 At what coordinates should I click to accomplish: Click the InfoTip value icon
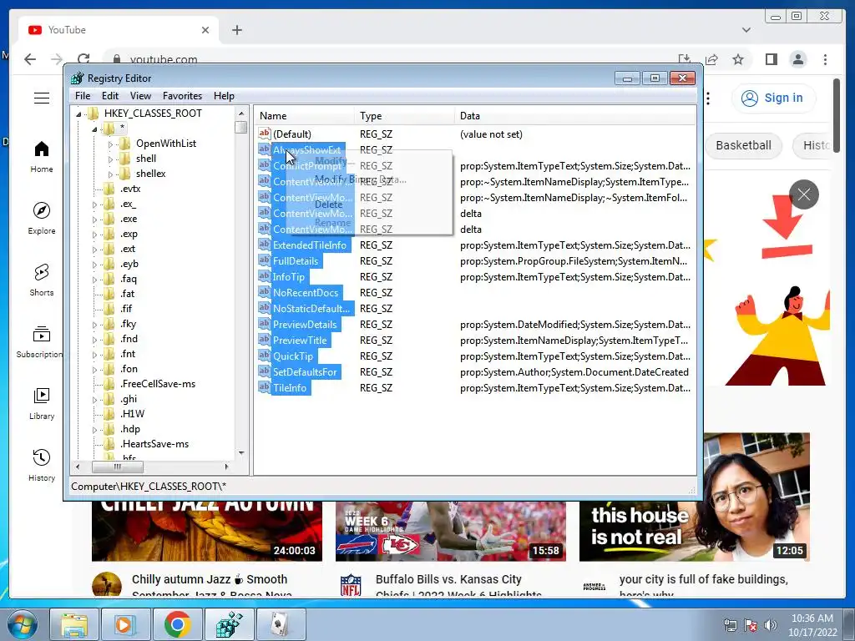pos(265,276)
